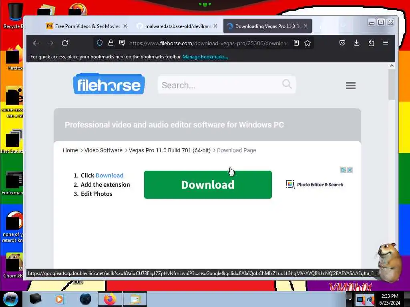This screenshot has height=307, width=410.
Task: Close the Free Porn Videos tab
Action: 125,26
